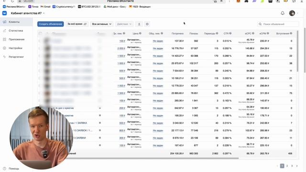Click help icon next to Дн. лим.

[x=124, y=33]
